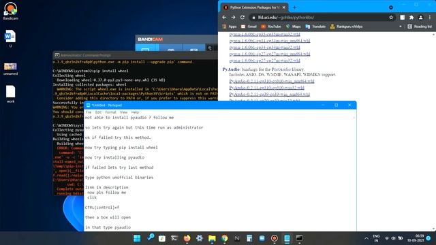Open the Notepad Format menu

(x=110, y=112)
